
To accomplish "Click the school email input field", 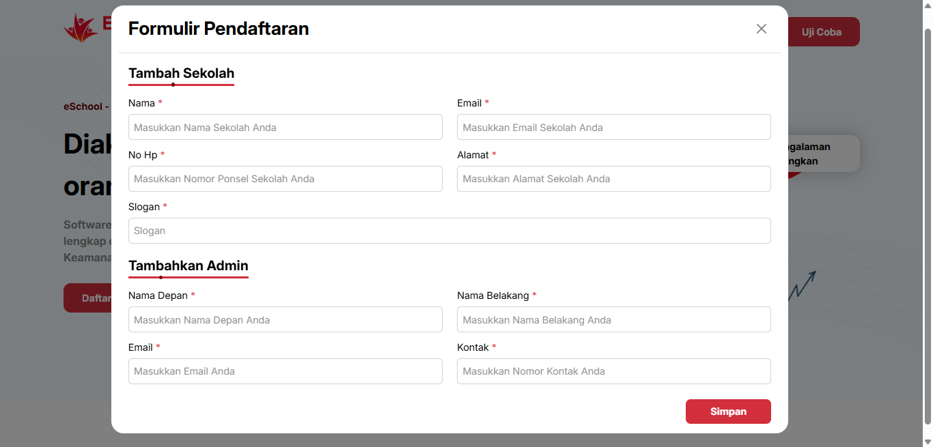I will 613,128.
